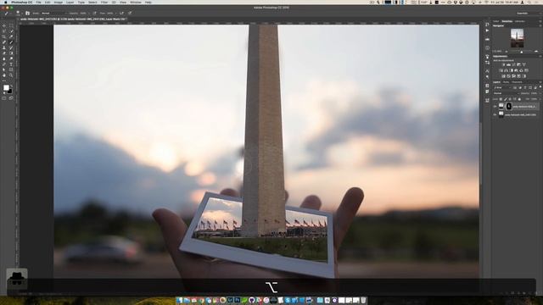
Task: Adjust the Navigator zoom slider
Action: click(522, 52)
